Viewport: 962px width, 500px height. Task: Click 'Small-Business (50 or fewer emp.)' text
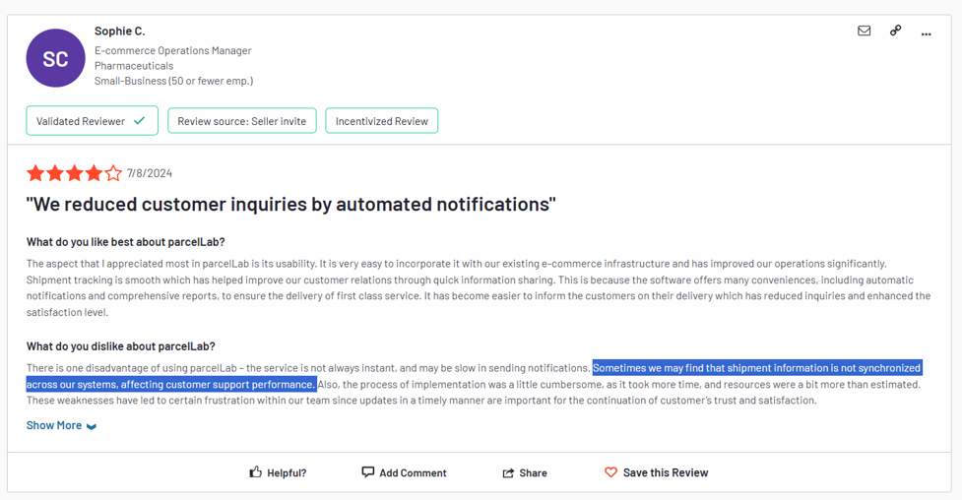173,81
